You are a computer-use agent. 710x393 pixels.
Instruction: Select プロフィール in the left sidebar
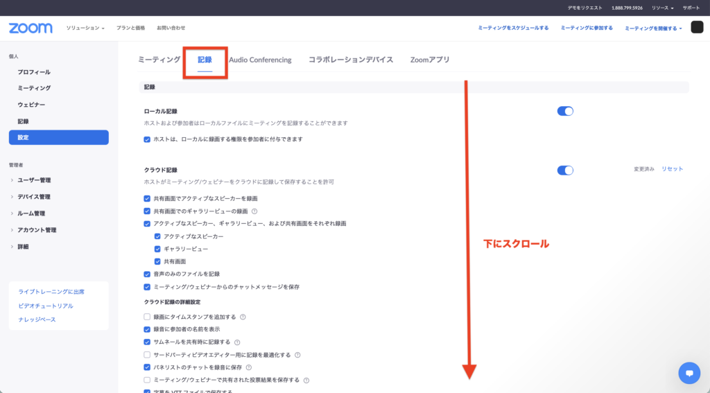(34, 72)
